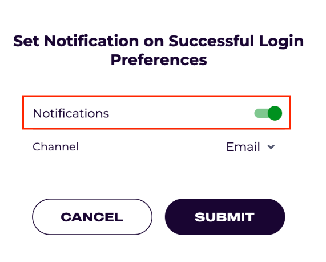Click the Submit button

coord(225,217)
